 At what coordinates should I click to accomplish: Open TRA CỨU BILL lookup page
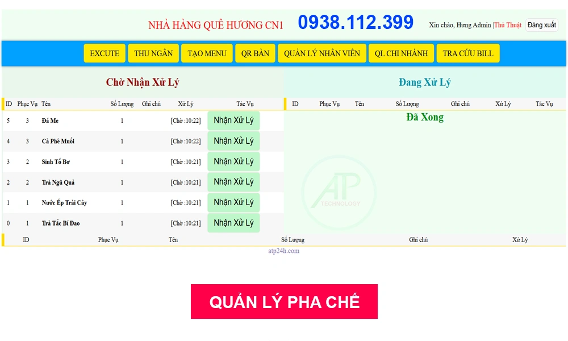point(468,53)
